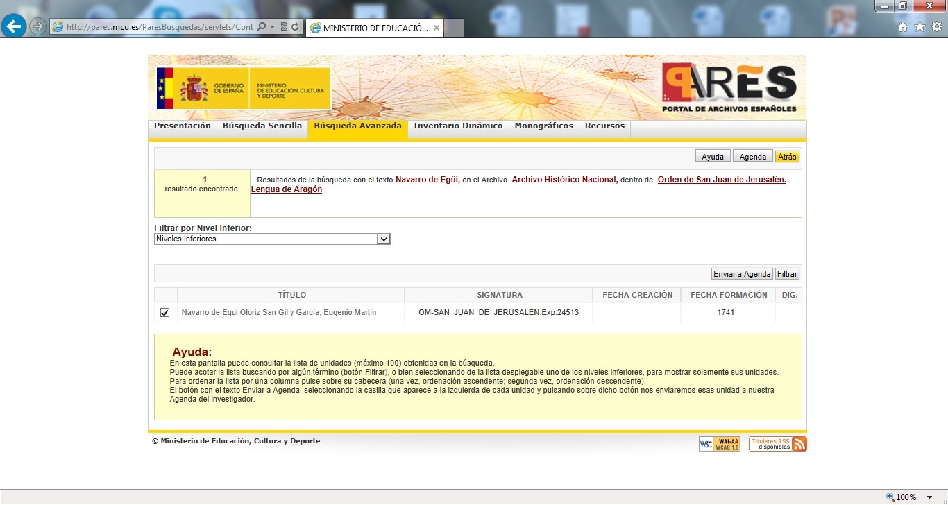948x505 pixels.
Task: Click the browser Forward arrow button
Action: 37,26
